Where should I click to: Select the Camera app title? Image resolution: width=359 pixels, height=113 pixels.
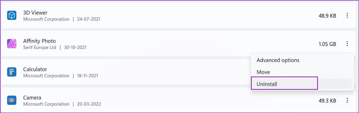pyautogui.click(x=32, y=97)
